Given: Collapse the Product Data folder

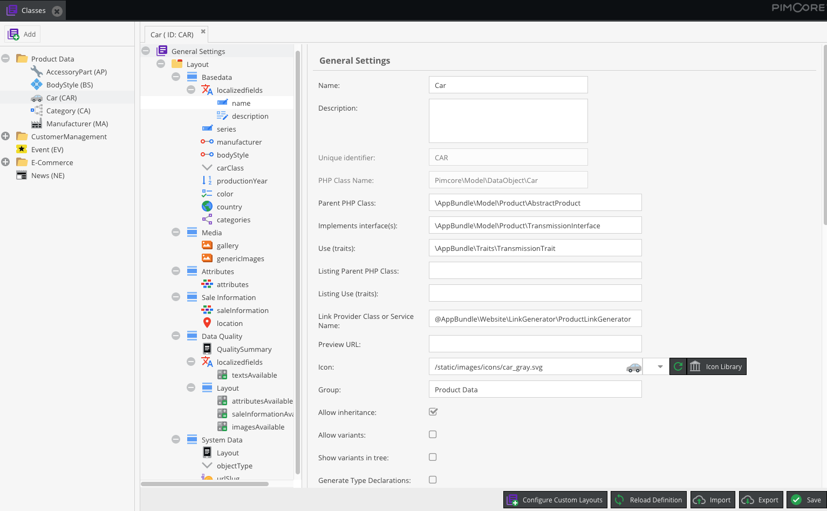Looking at the screenshot, I should click(6, 58).
